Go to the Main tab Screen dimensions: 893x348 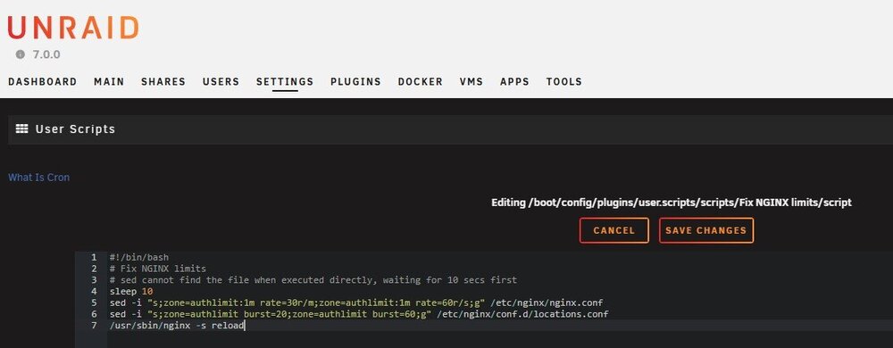109,81
